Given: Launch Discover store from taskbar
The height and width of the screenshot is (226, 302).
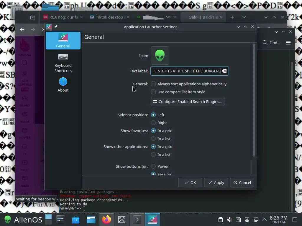Looking at the screenshot, I should (76, 220).
